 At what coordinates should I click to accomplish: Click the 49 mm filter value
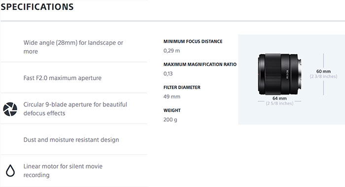[x=172, y=96]
